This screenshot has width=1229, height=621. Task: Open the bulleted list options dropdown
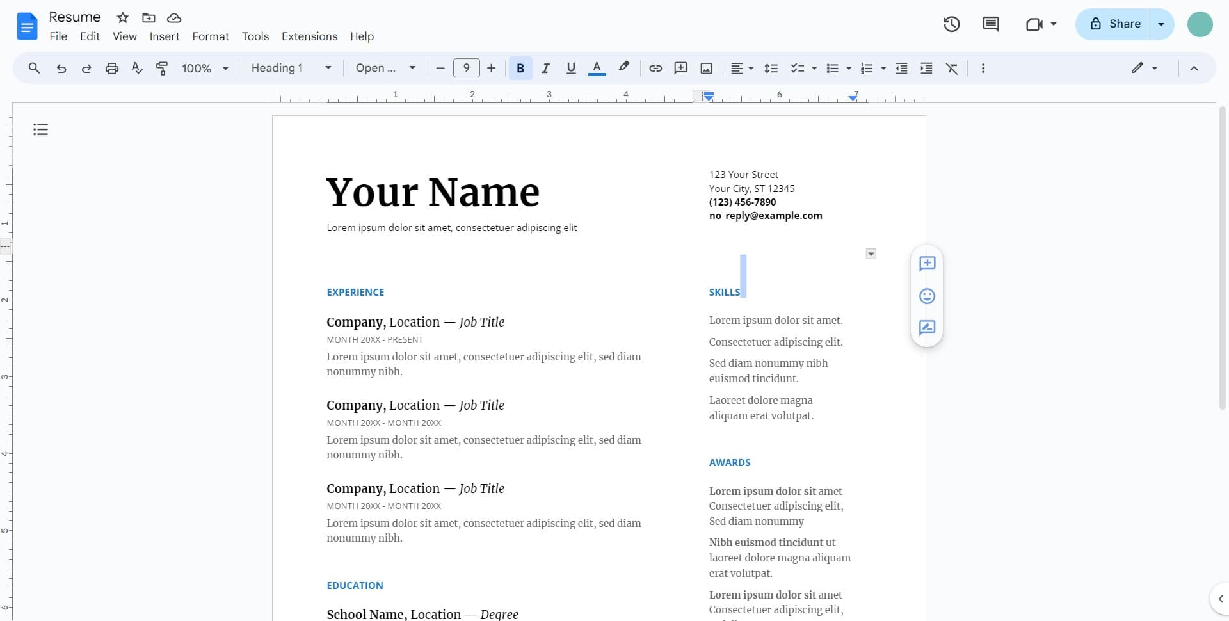coord(848,68)
